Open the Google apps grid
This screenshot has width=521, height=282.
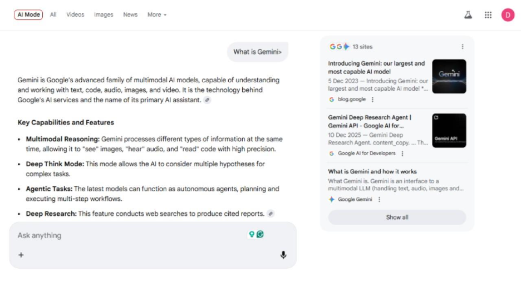488,15
